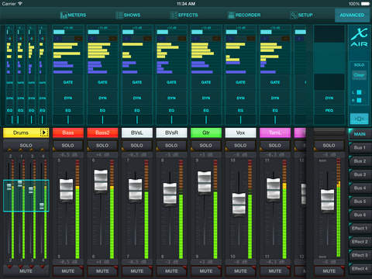372x279 pixels.
Task: Select the BVsR channel label
Action: point(171,133)
